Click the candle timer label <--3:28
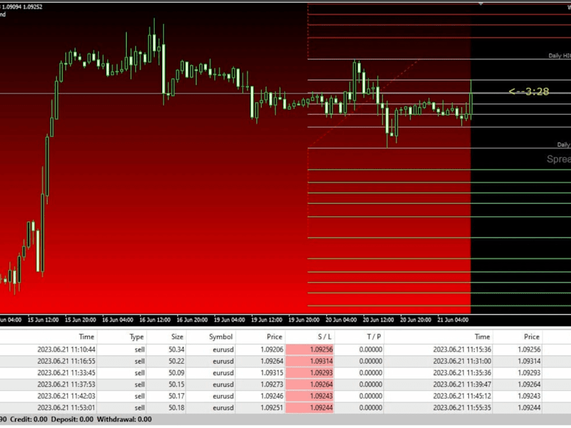Screen dimensions: 571x428 coord(529,91)
